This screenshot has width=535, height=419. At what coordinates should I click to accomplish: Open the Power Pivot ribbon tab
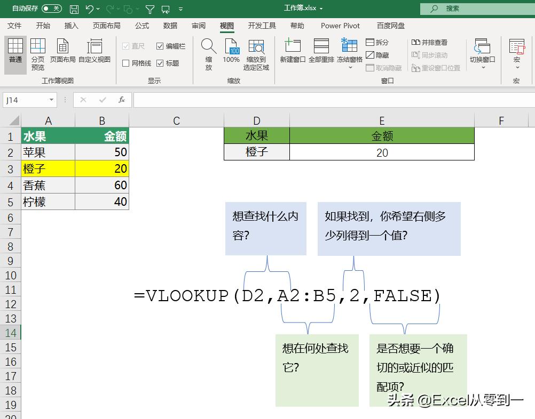coord(340,25)
